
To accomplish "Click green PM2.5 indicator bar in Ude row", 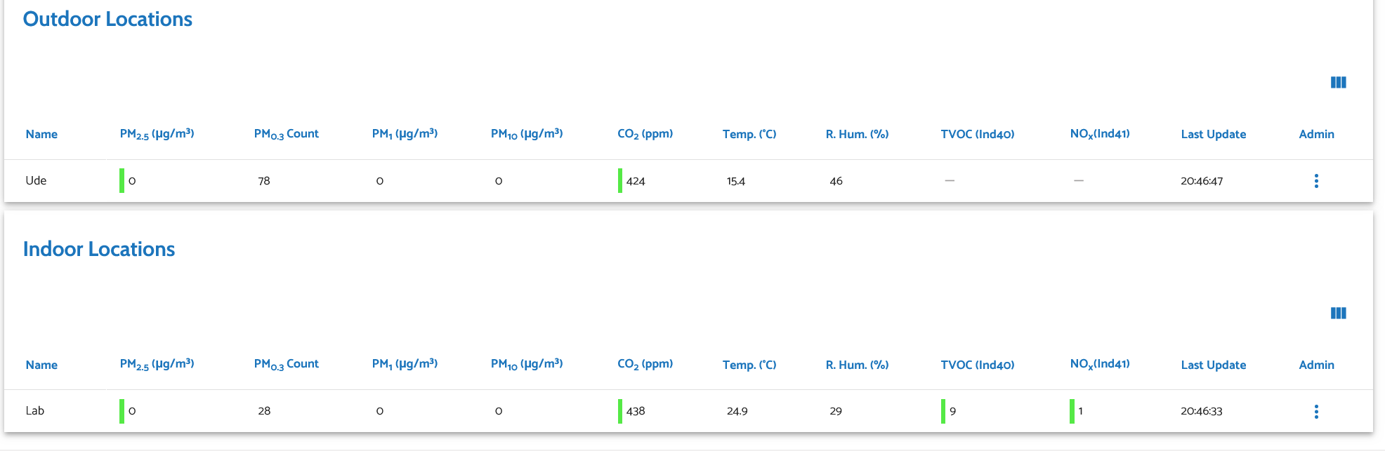I will 122,180.
